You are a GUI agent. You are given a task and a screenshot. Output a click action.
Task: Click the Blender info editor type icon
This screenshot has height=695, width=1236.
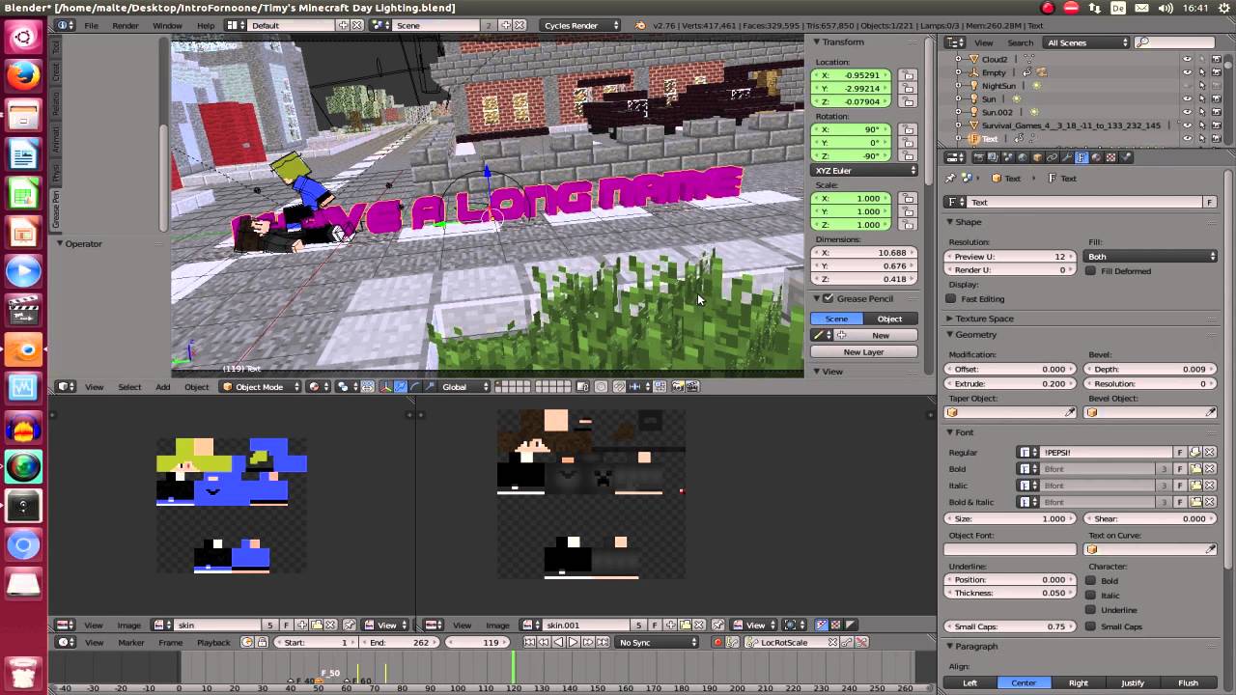pos(64,25)
